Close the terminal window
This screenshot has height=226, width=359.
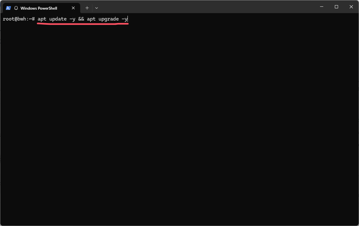(x=351, y=7)
